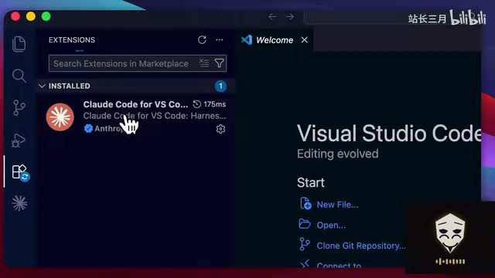Screen dimensions: 495x278
Task: Open the Claude Code extension manage gear
Action: click(x=220, y=129)
